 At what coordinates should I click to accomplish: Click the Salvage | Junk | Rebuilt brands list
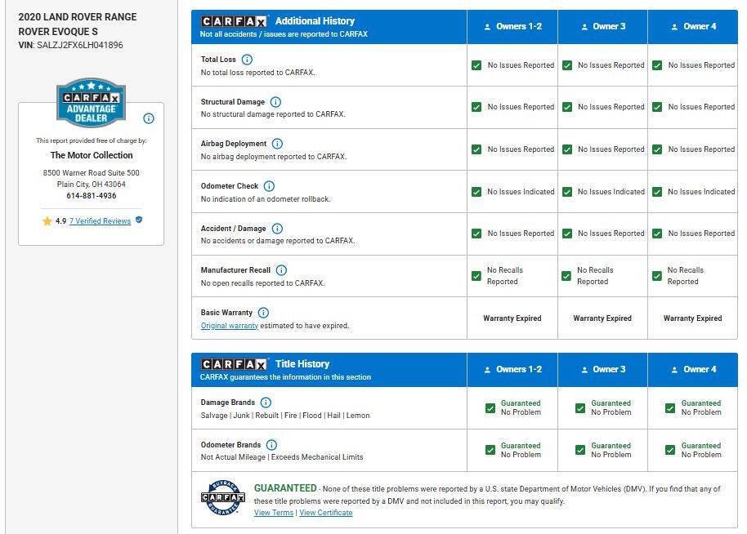tap(285, 416)
